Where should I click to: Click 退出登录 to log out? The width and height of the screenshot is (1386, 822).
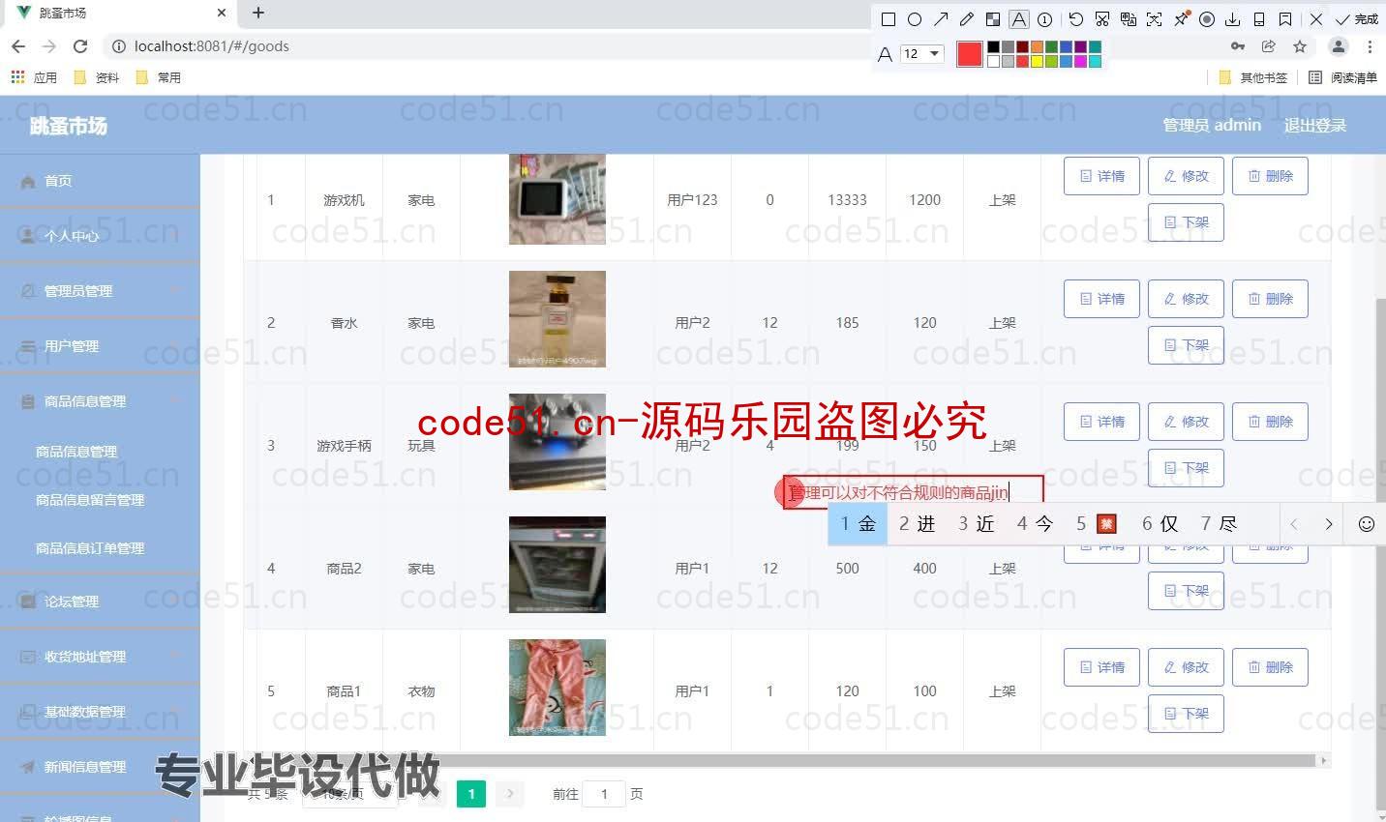(1314, 125)
